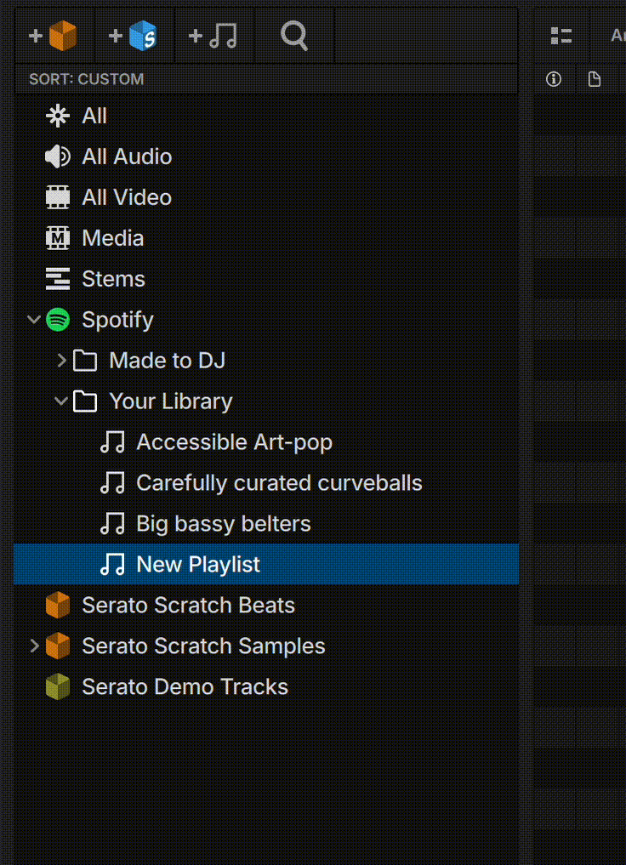Click the Stems bars icon
This screenshot has height=865, width=626.
(58, 279)
